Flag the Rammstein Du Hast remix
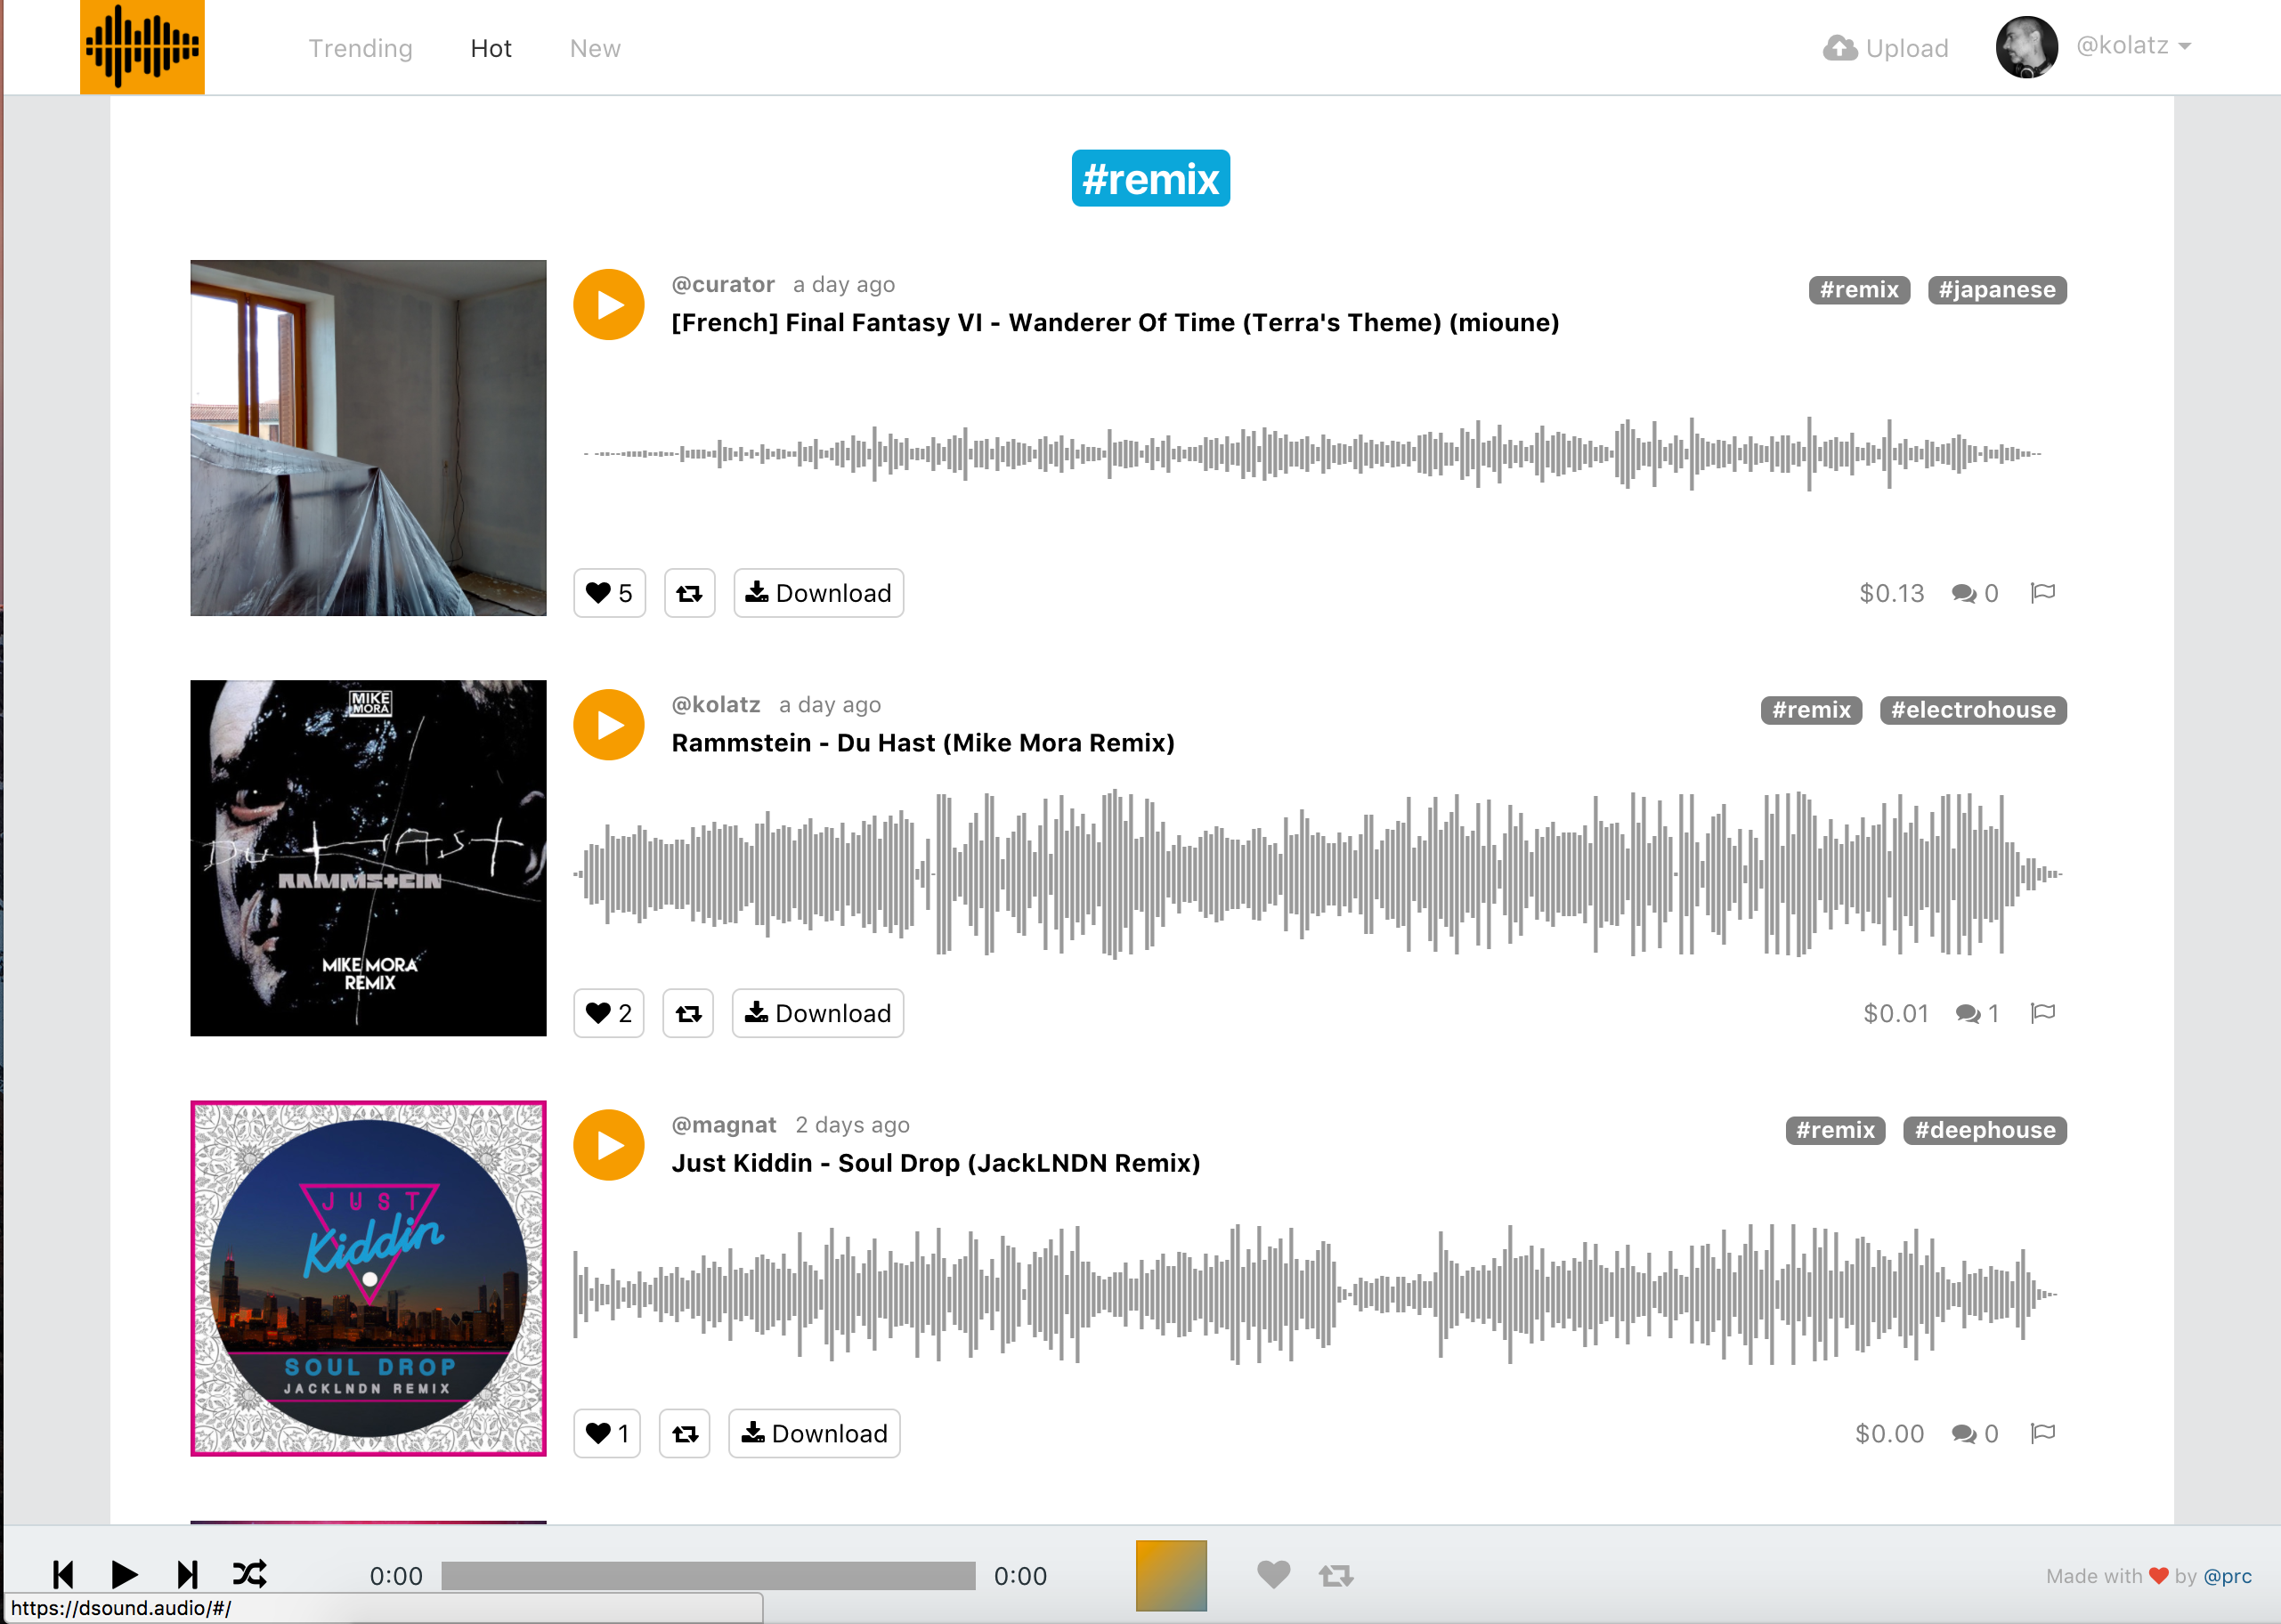The width and height of the screenshot is (2281, 1624). tap(2043, 1013)
